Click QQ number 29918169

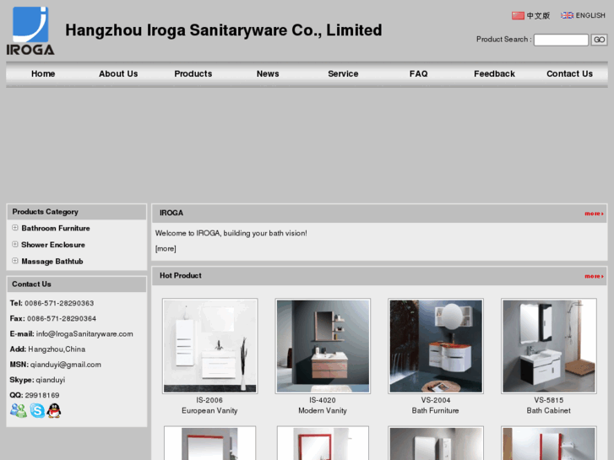coord(42,395)
